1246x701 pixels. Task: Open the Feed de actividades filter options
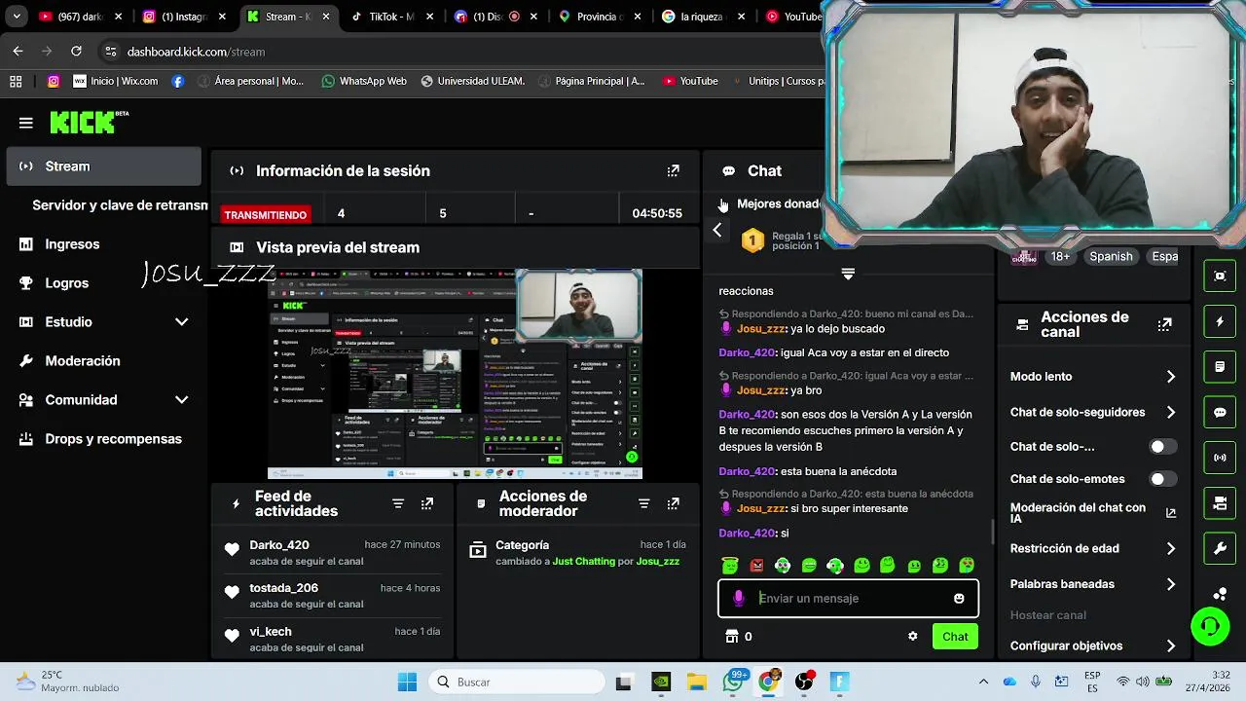coord(398,503)
